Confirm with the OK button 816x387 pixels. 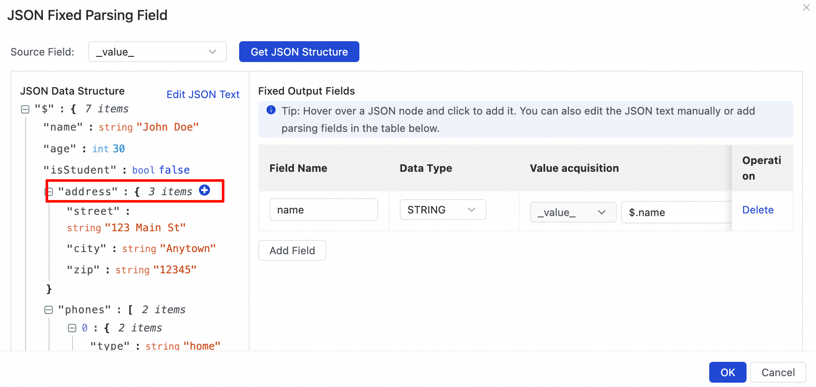coord(727,372)
